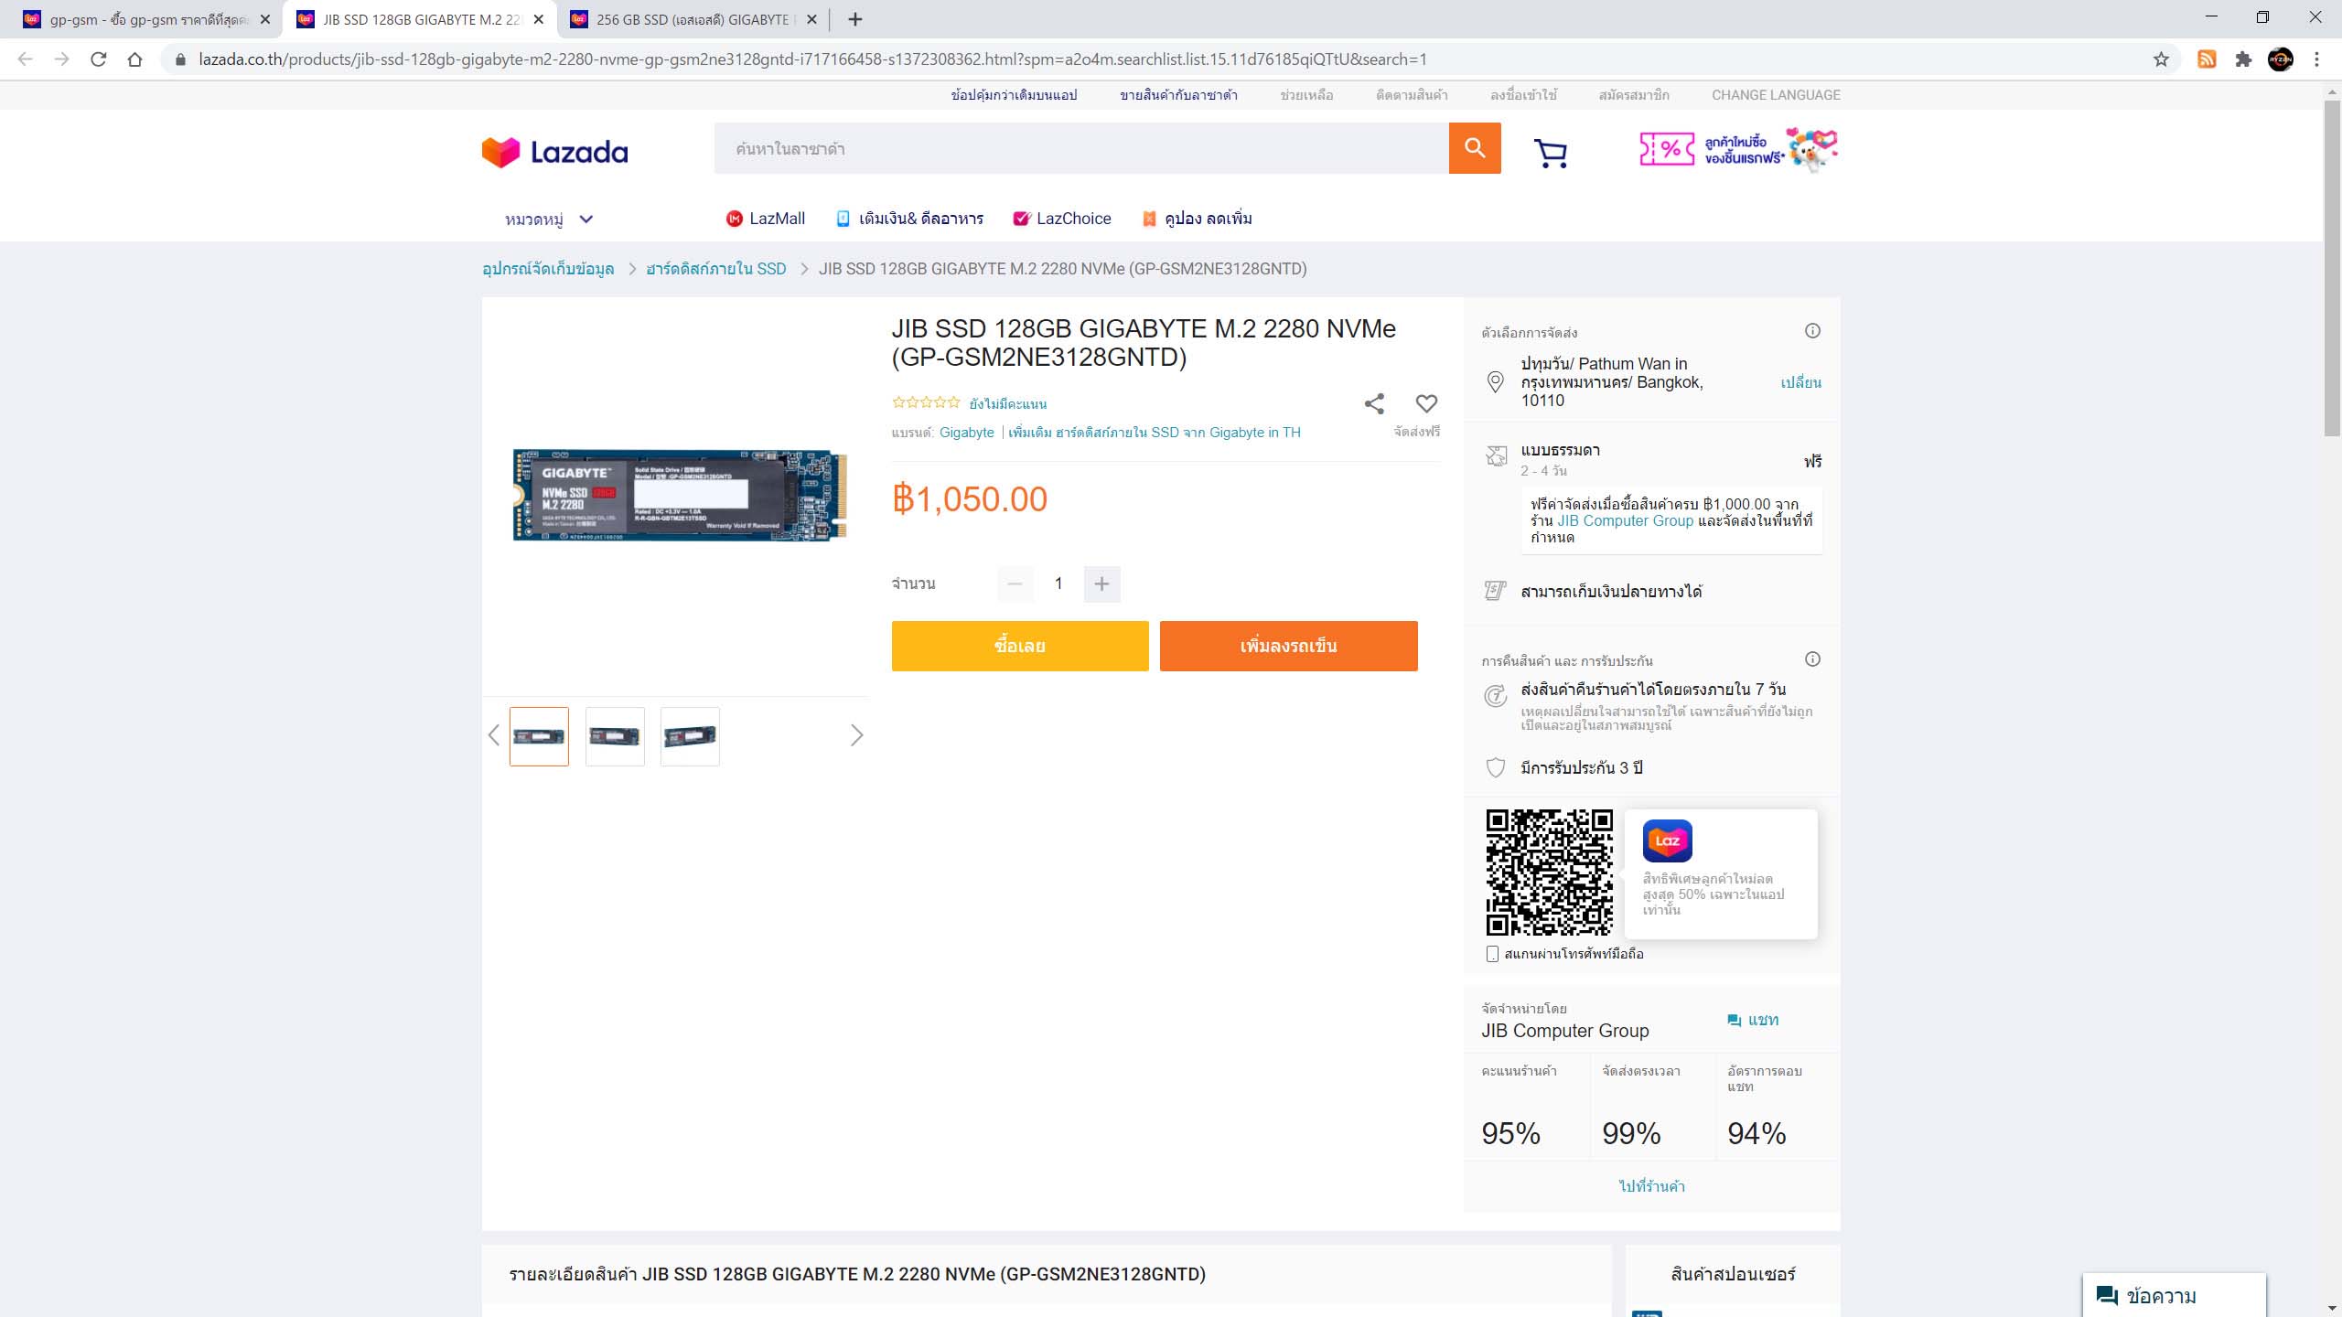2342x1317 pixels.
Task: Click ไปที่ร้านค้า visit store link
Action: pos(1651,1186)
